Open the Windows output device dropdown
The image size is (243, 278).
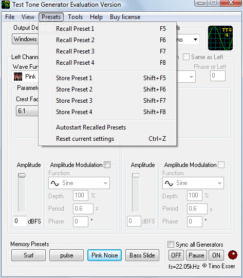coord(25,39)
